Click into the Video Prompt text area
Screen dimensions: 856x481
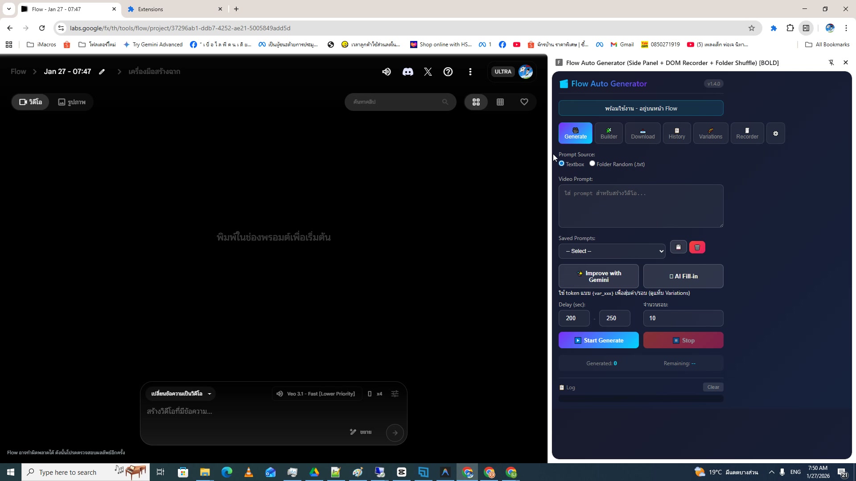point(641,206)
